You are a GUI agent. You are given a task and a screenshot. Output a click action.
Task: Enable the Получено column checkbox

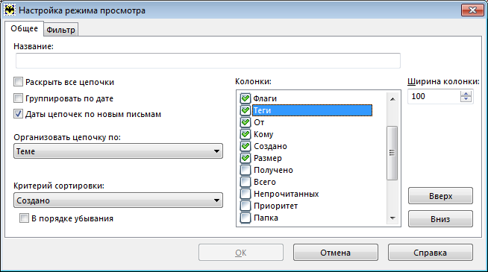[x=245, y=170]
